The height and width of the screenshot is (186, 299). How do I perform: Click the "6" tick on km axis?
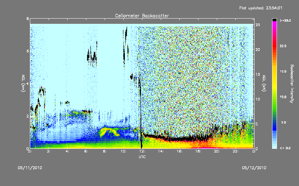(28, 51)
